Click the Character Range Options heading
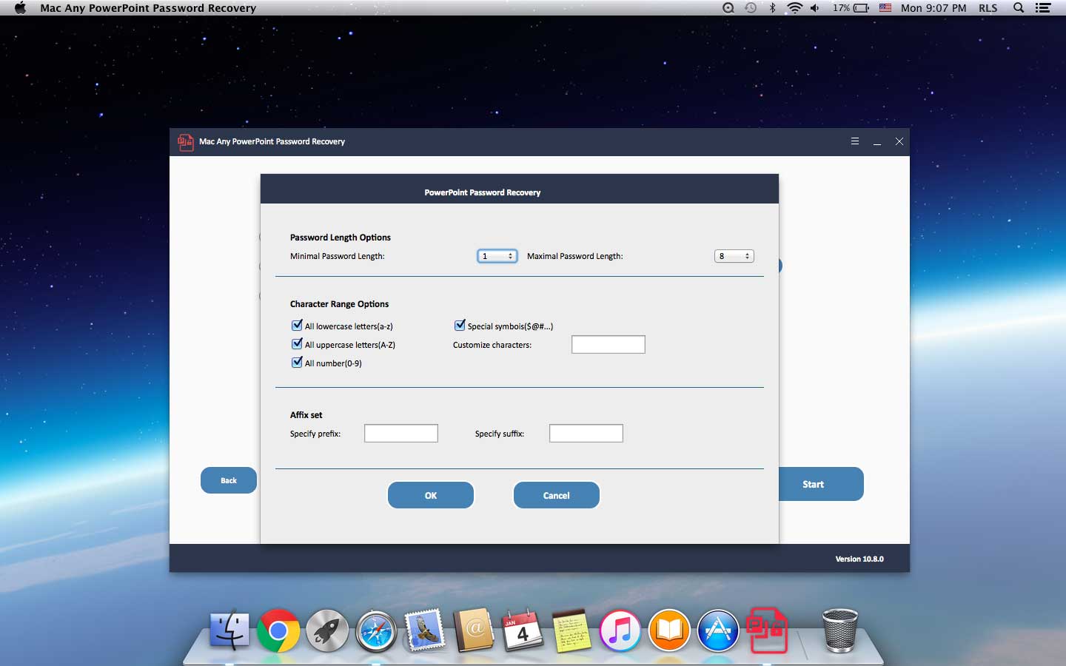The width and height of the screenshot is (1066, 666). tap(339, 304)
